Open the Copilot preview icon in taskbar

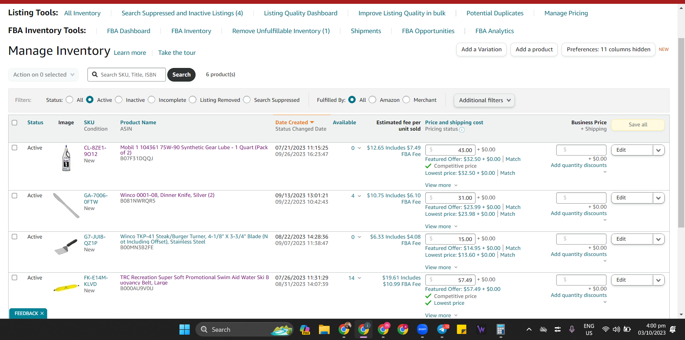(x=305, y=330)
